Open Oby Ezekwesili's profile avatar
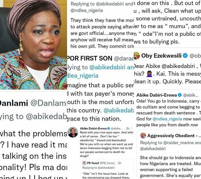201x179 pixels. [x=137, y=56]
